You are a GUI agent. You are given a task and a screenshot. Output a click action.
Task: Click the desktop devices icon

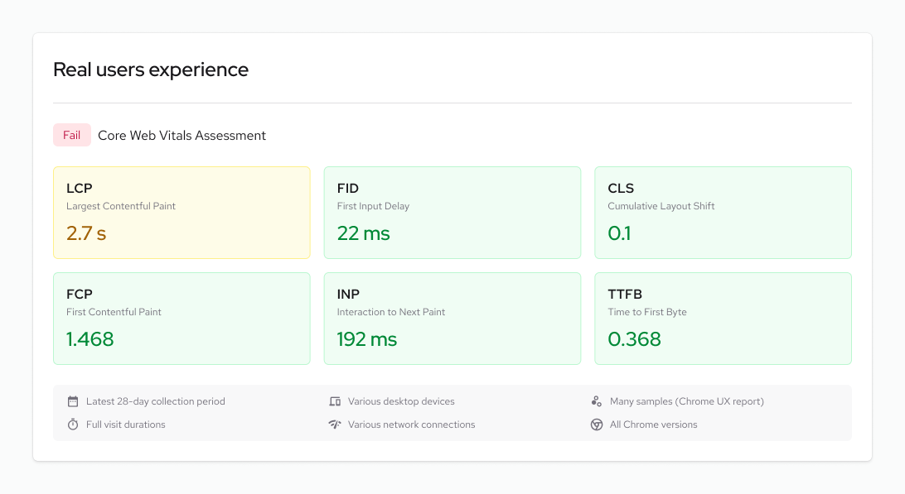tap(335, 401)
